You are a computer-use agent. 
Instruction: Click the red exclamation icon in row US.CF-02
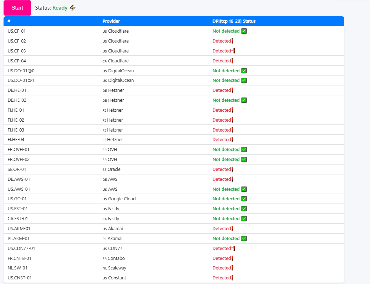coord(232,41)
